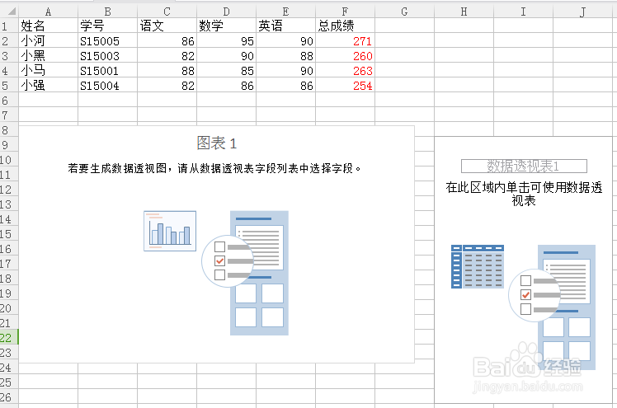Click the table grid illustration in pivot table area

pos(478,266)
